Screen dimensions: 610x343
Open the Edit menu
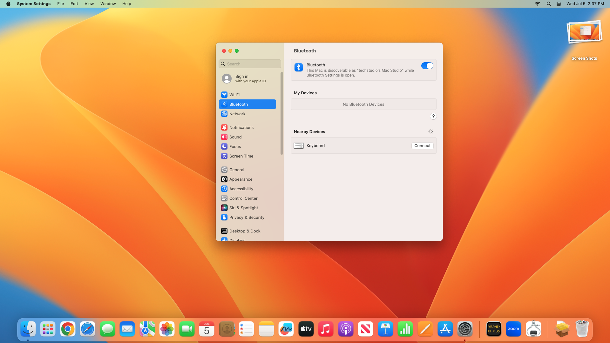[74, 4]
